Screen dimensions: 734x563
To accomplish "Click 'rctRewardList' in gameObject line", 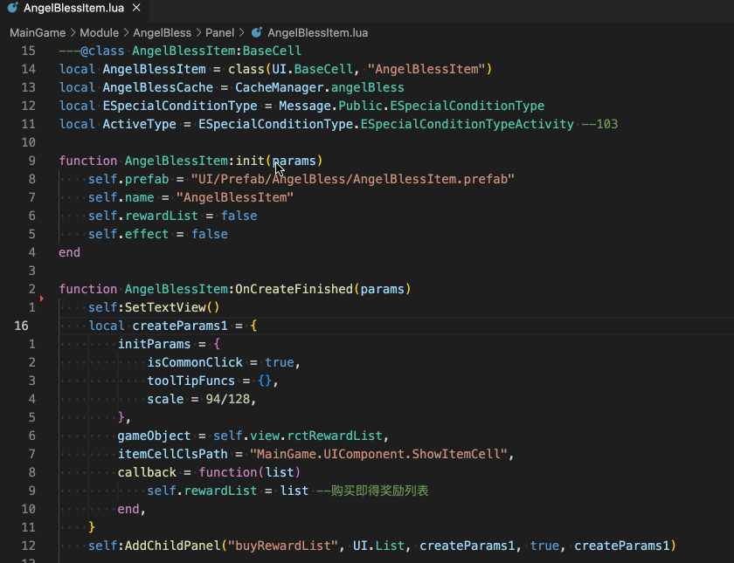I will [335, 436].
